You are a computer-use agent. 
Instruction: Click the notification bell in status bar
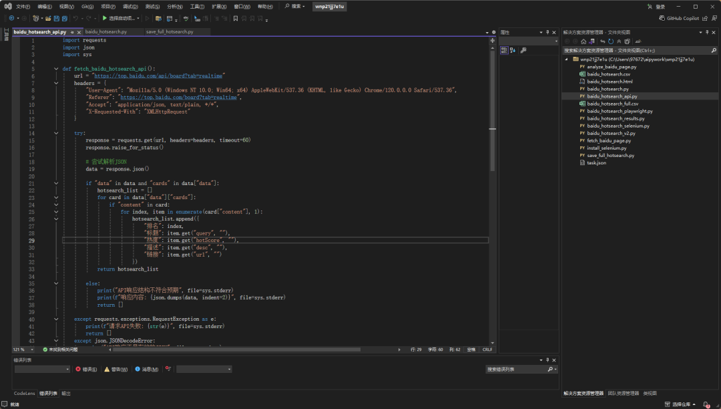pos(706,404)
